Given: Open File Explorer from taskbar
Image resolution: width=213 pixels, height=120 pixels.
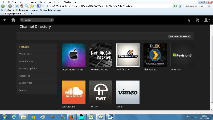Looking at the screenshot, I should click(23, 117).
